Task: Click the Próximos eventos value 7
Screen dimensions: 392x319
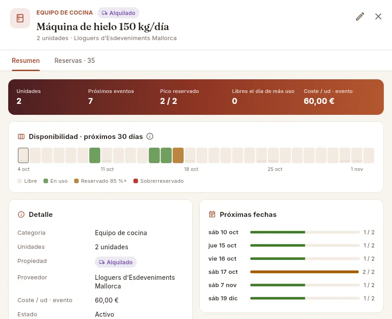Action: pos(91,101)
